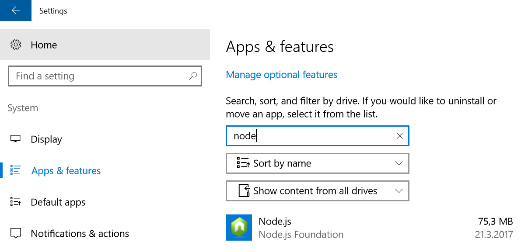Click the Notifications & actions speech bubble icon
This screenshot has width=528, height=252.
[x=16, y=233]
